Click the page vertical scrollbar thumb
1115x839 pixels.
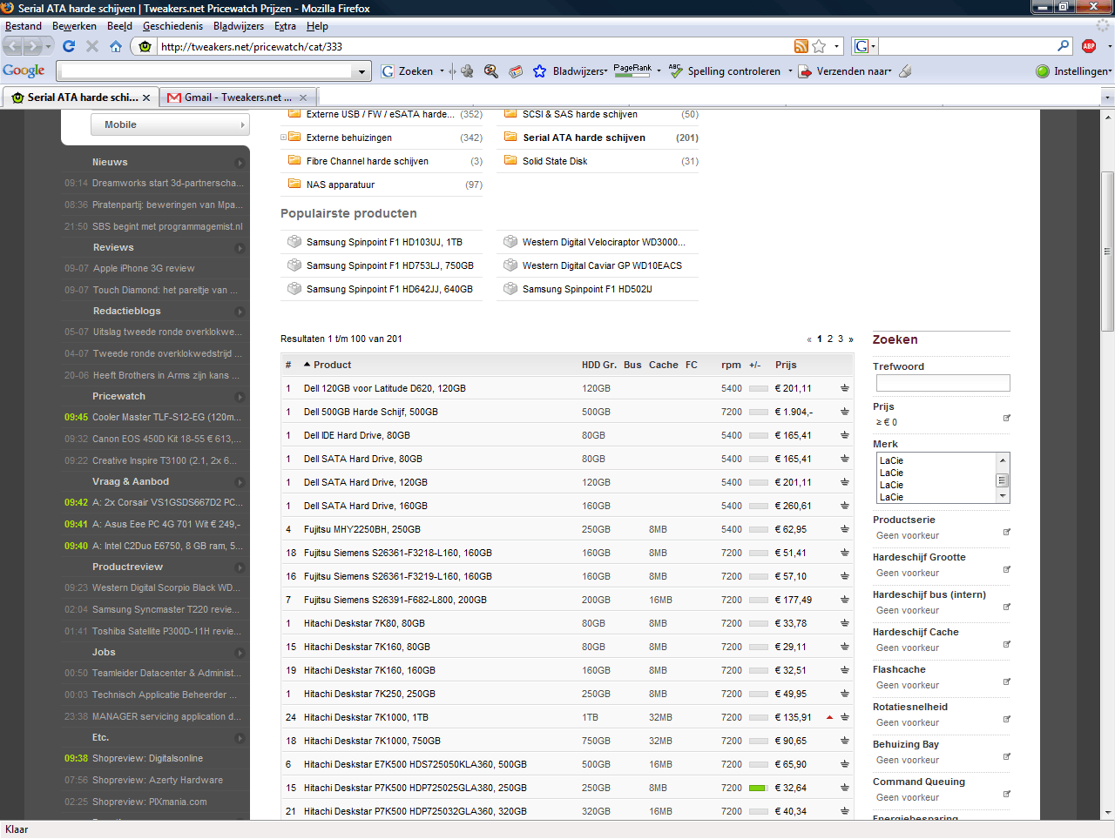1107,252
